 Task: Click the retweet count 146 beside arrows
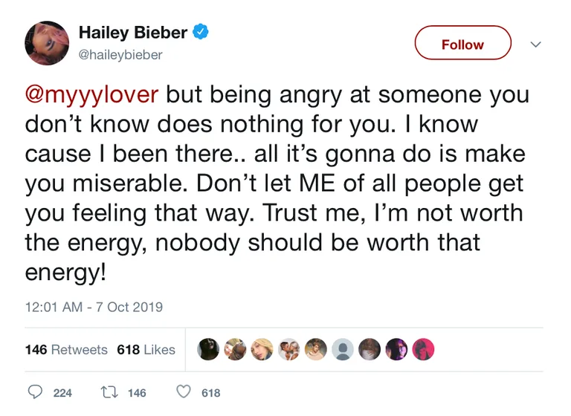[x=137, y=393]
